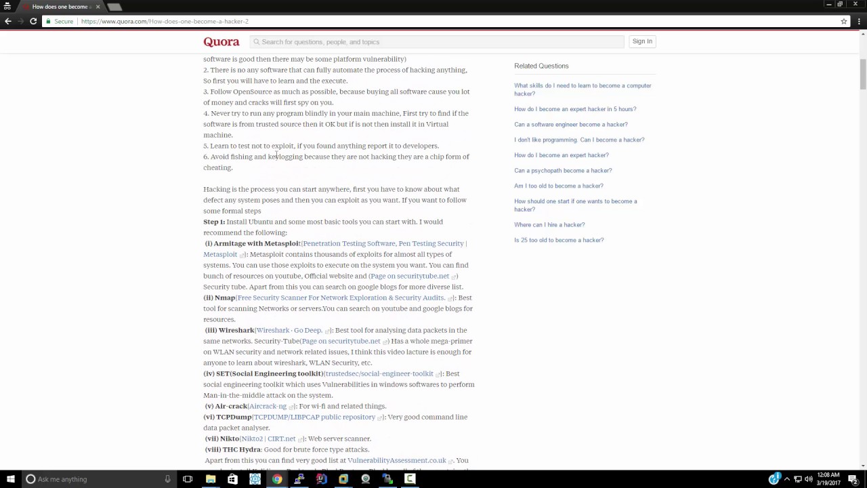Screen dimensions: 867x488
Task: Click the 'Related Questions' heading
Action: 541,66
